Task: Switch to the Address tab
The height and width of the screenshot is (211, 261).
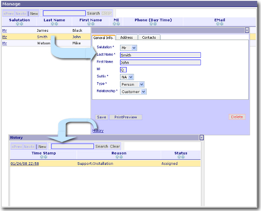Action: 126,37
